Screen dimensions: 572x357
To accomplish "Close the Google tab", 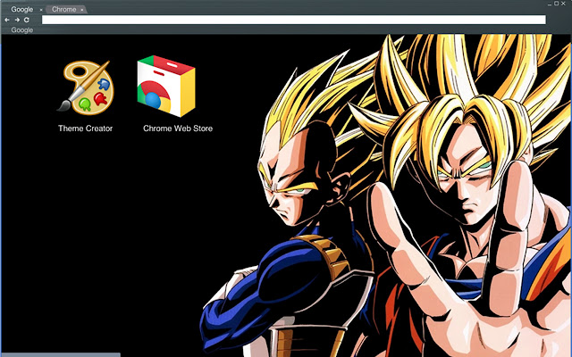I will coord(41,10).
